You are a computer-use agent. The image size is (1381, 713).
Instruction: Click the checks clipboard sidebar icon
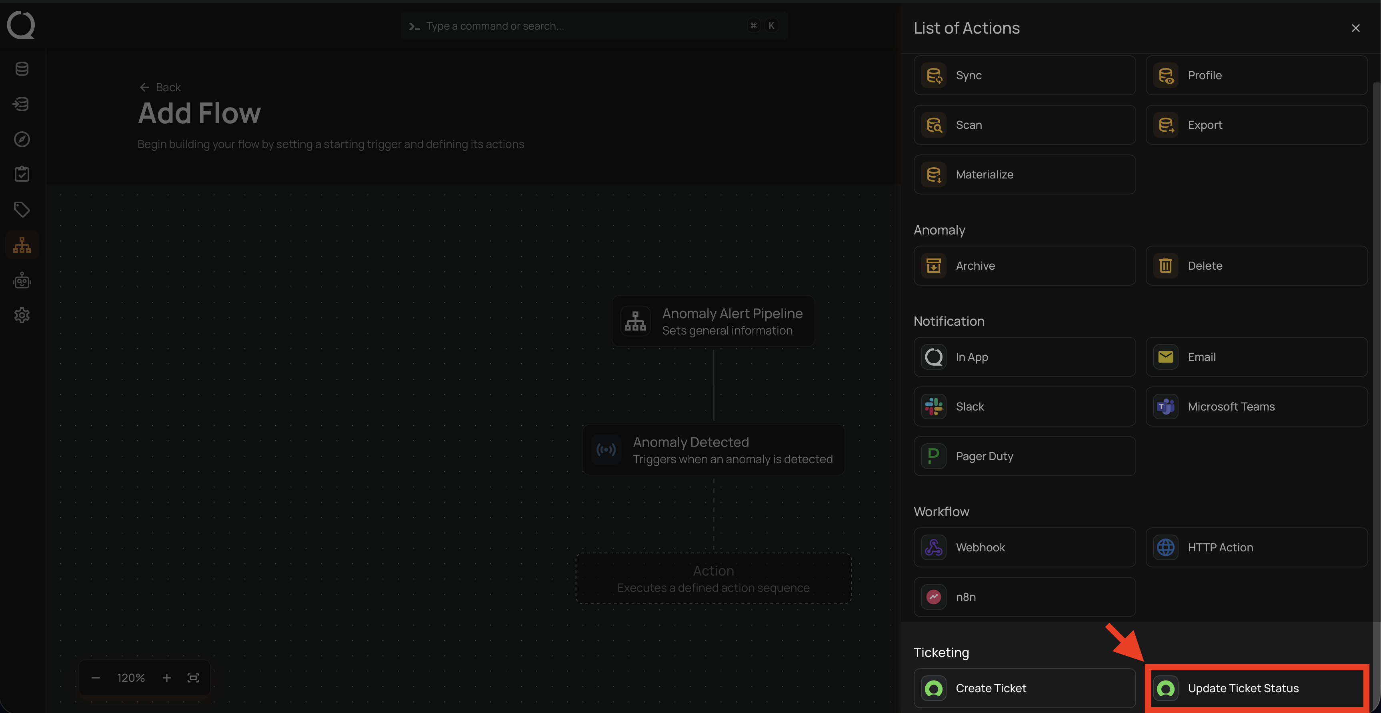pyautogui.click(x=22, y=174)
